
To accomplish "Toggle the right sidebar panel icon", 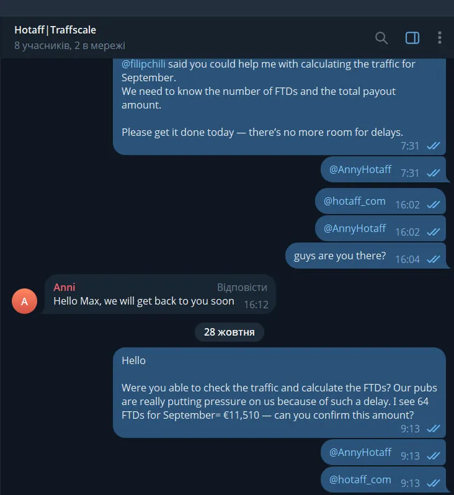I will click(x=412, y=38).
